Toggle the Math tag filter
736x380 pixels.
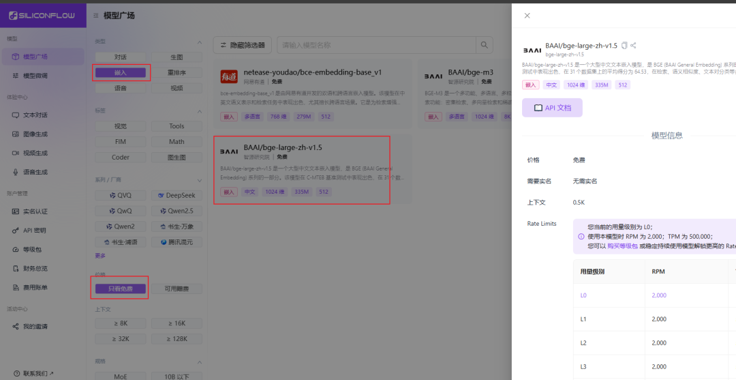coord(177,141)
